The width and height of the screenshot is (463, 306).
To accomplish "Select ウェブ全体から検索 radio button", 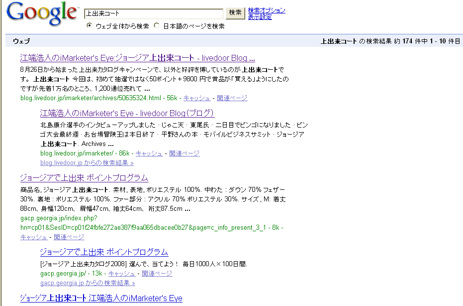I will click(x=89, y=25).
